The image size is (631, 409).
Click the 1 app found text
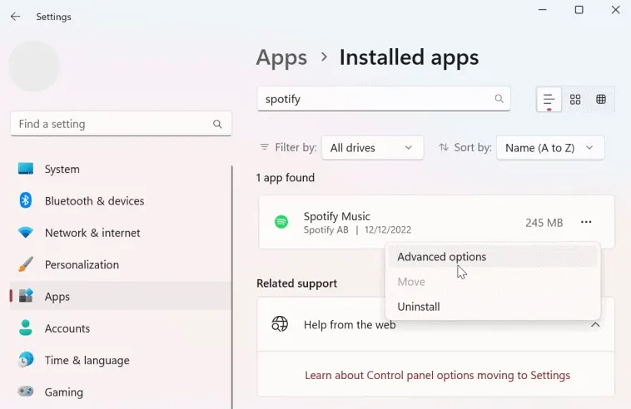(x=286, y=178)
